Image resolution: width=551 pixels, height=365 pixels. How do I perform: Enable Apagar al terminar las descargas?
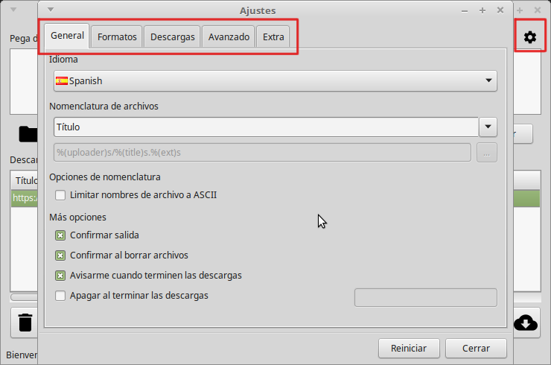pyautogui.click(x=60, y=295)
